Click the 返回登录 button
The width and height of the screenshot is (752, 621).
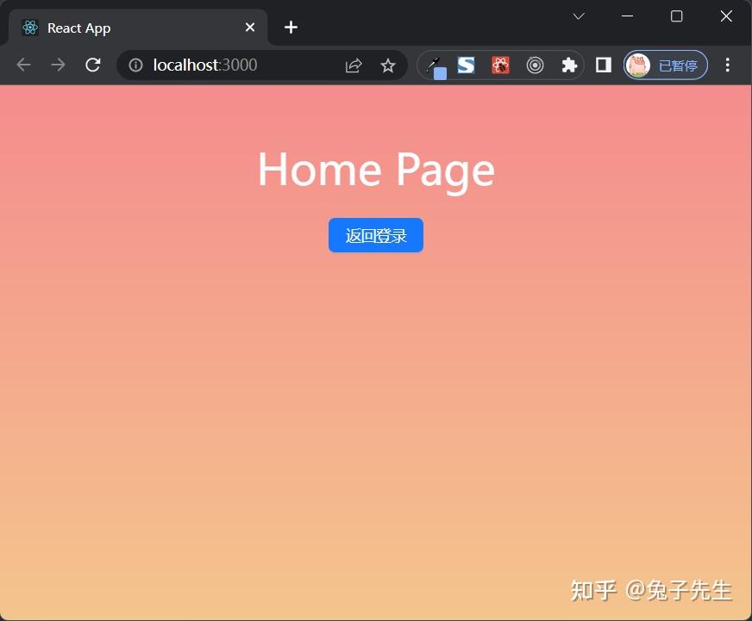pyautogui.click(x=376, y=234)
